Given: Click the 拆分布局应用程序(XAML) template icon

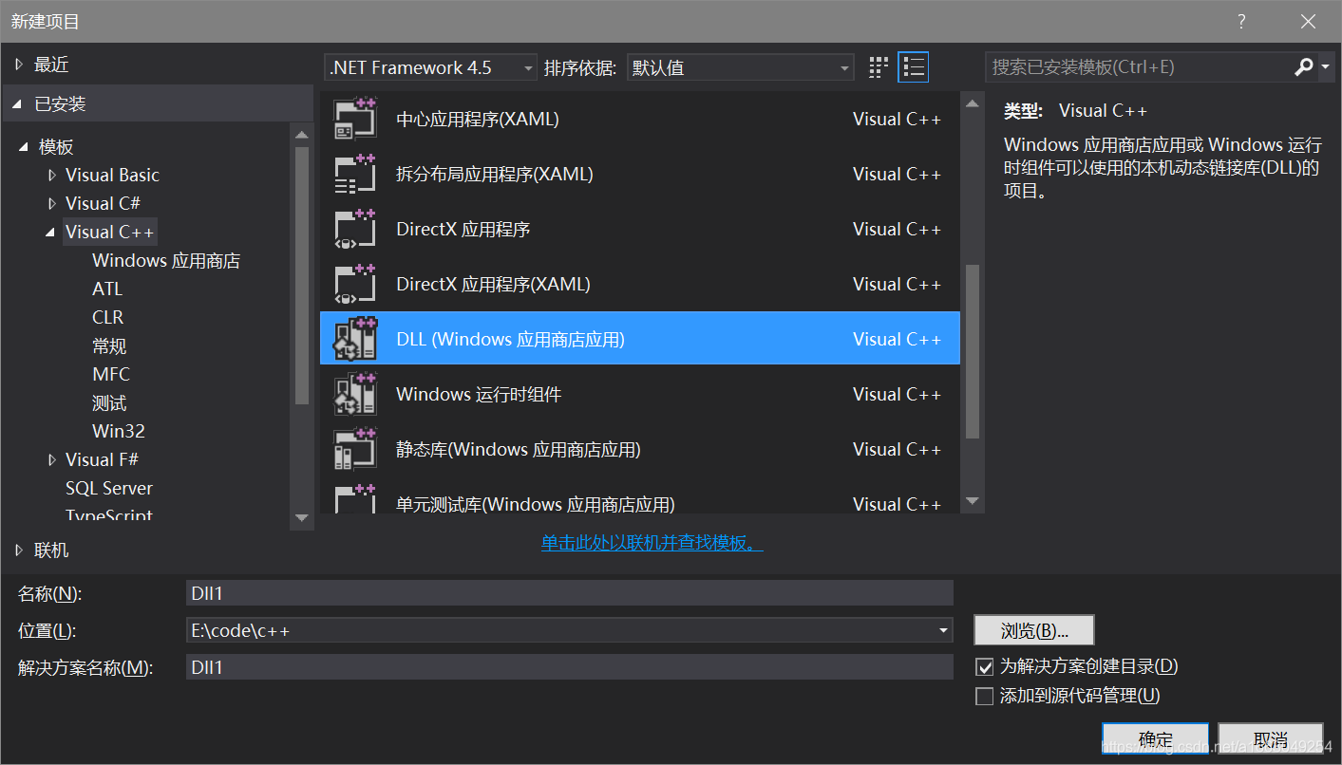Looking at the screenshot, I should (355, 175).
